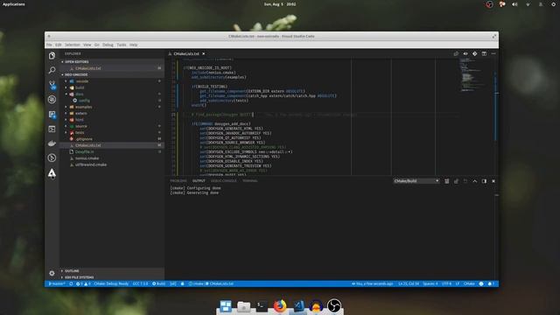Open the Debug view in activity bar
Image resolution: width=560 pixels, height=315 pixels.
pos(52,100)
